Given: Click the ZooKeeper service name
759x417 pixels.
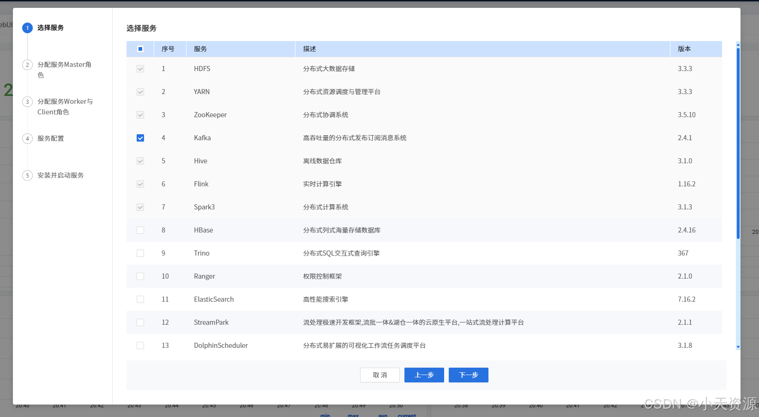Looking at the screenshot, I should click(211, 115).
